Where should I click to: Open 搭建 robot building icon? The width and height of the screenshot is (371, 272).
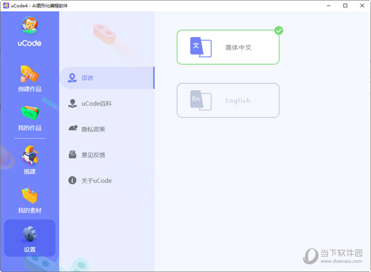pos(30,155)
